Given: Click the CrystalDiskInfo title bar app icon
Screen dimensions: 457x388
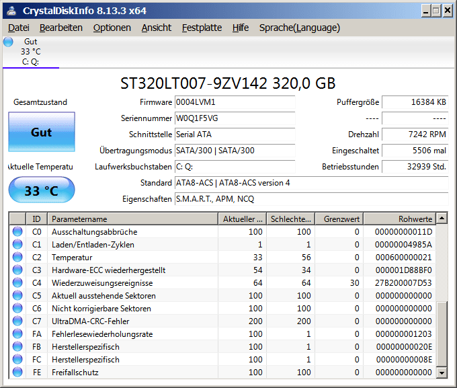Looking at the screenshot, I should (x=12, y=11).
